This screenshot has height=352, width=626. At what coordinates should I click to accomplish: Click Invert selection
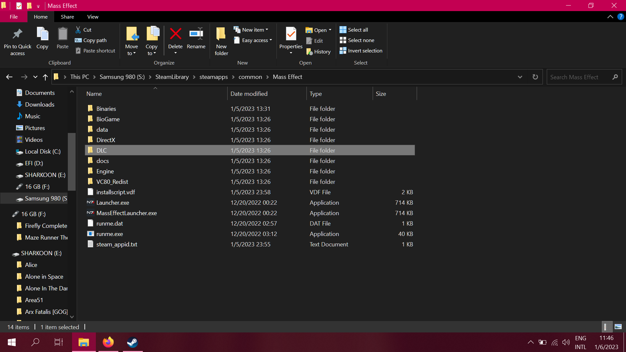(361, 51)
